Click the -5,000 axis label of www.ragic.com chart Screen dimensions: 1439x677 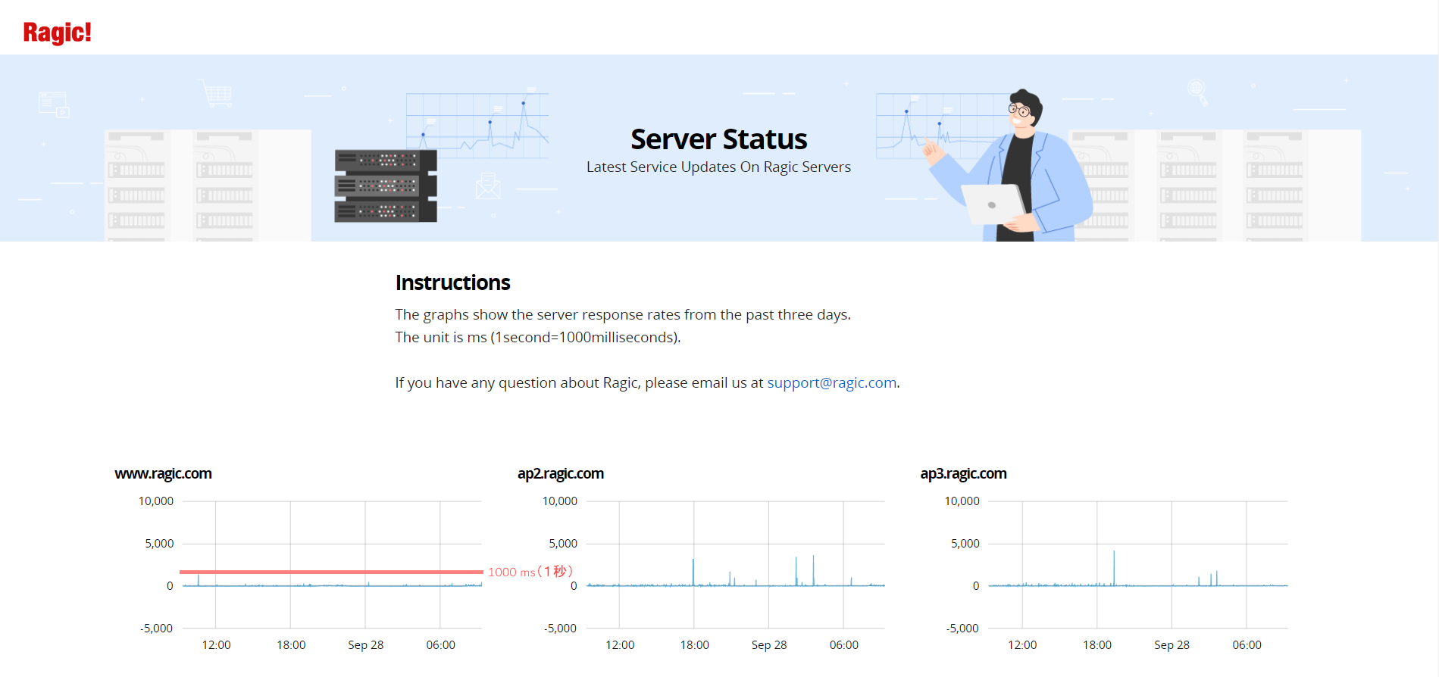pyautogui.click(x=157, y=629)
